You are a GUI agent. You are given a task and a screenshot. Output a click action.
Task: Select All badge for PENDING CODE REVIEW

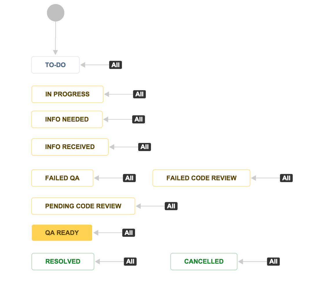171,206
